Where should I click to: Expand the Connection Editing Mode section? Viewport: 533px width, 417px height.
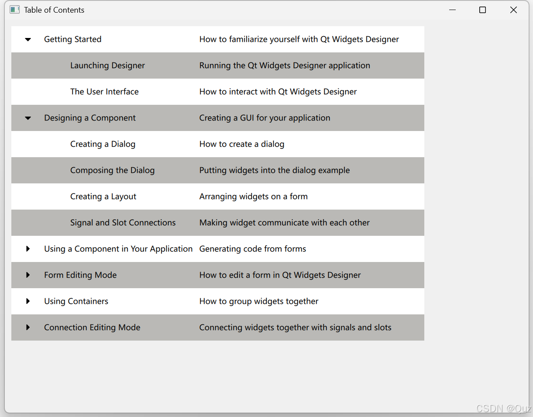click(28, 327)
